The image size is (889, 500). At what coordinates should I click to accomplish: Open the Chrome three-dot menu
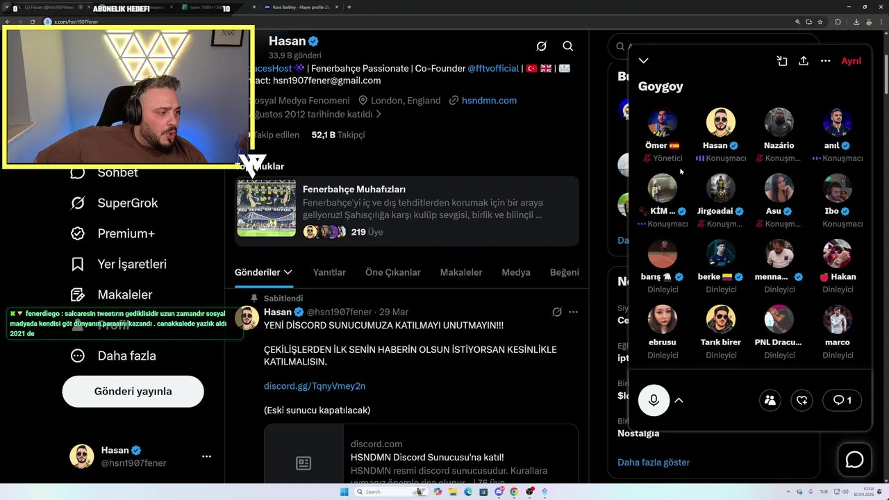coord(882,22)
